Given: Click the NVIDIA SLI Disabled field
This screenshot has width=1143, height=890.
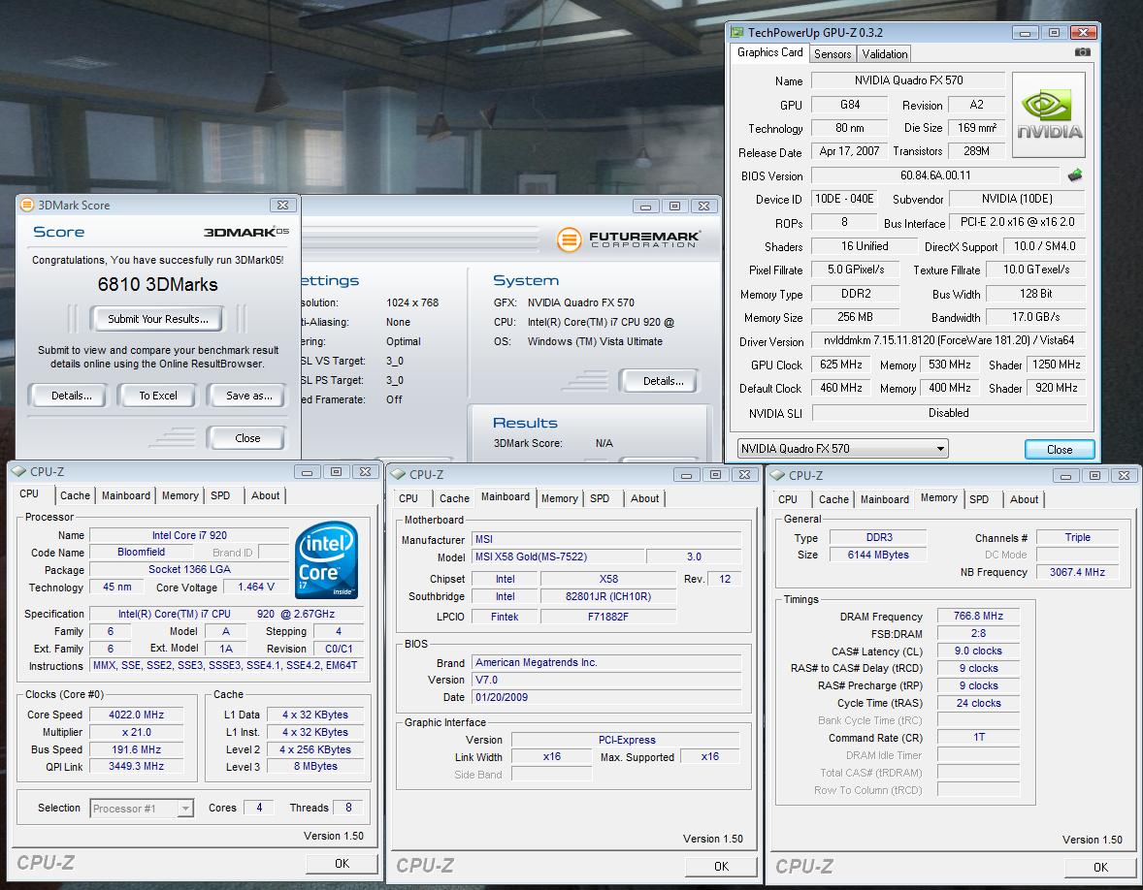Looking at the screenshot, I should 948,412.
